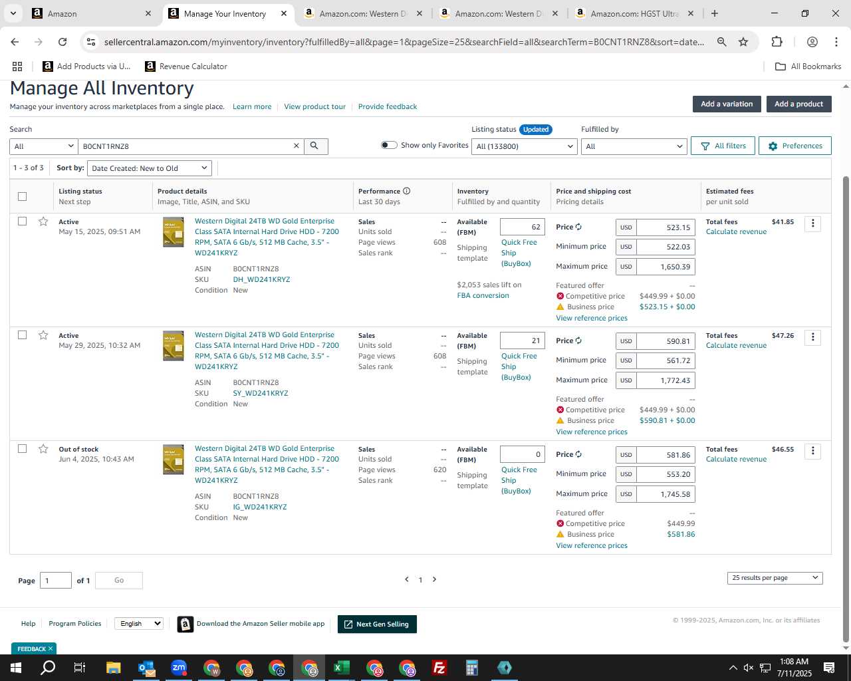The image size is (851, 681).
Task: Open the Chrome profile icon
Action: tap(812, 42)
